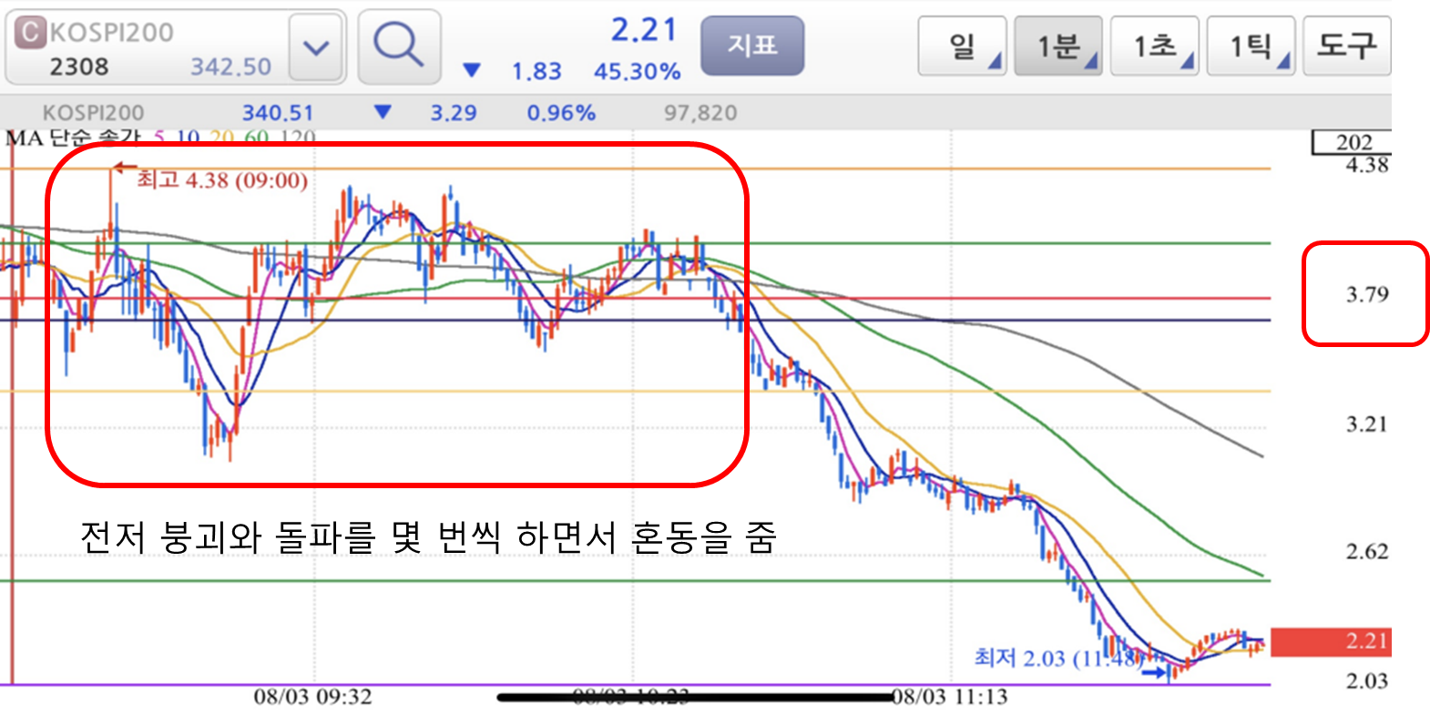Click the down triangle beside 1.83
This screenshot has width=1430, height=715.
pyautogui.click(x=472, y=70)
